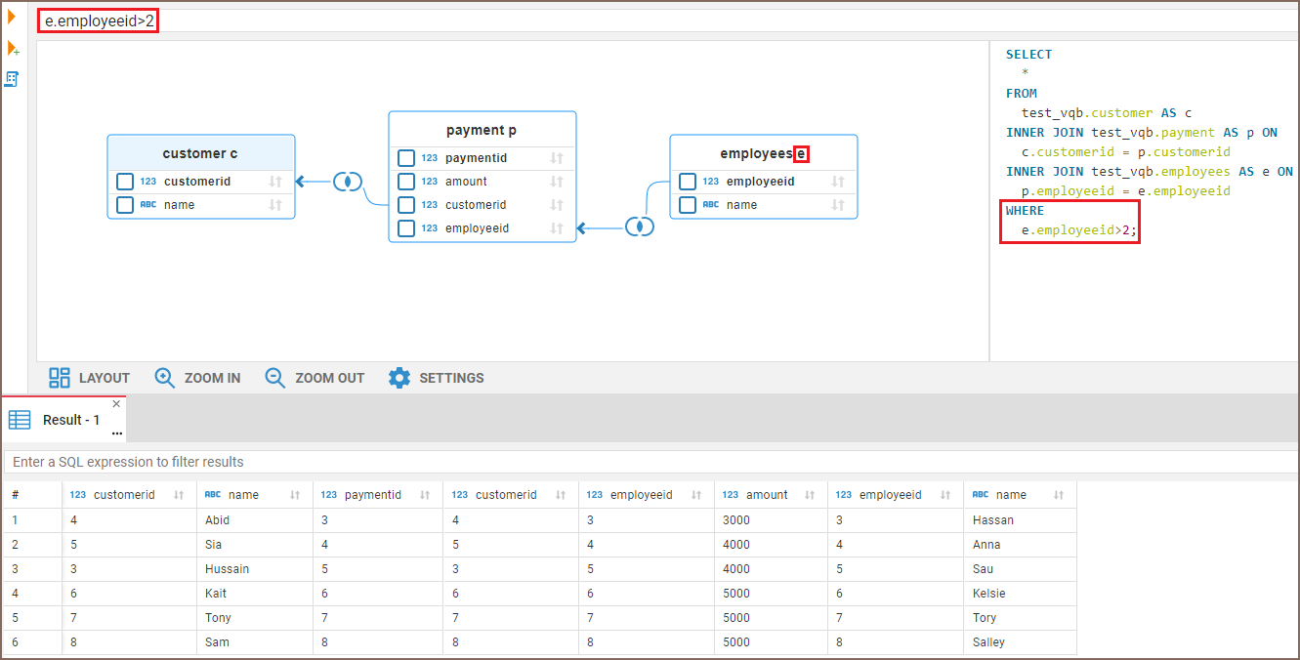Screen dimensions: 1300x660
Task: Check the name box in employees table
Action: click(x=688, y=205)
